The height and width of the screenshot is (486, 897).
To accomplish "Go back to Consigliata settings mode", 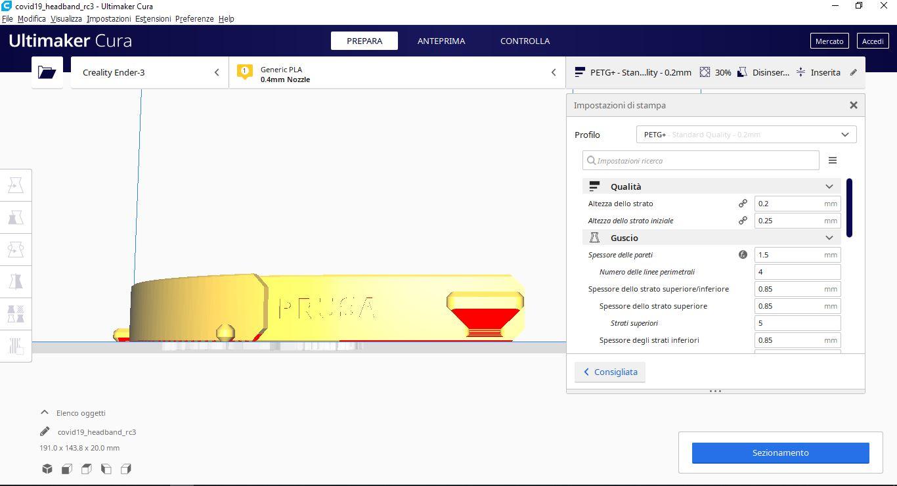I will point(610,372).
